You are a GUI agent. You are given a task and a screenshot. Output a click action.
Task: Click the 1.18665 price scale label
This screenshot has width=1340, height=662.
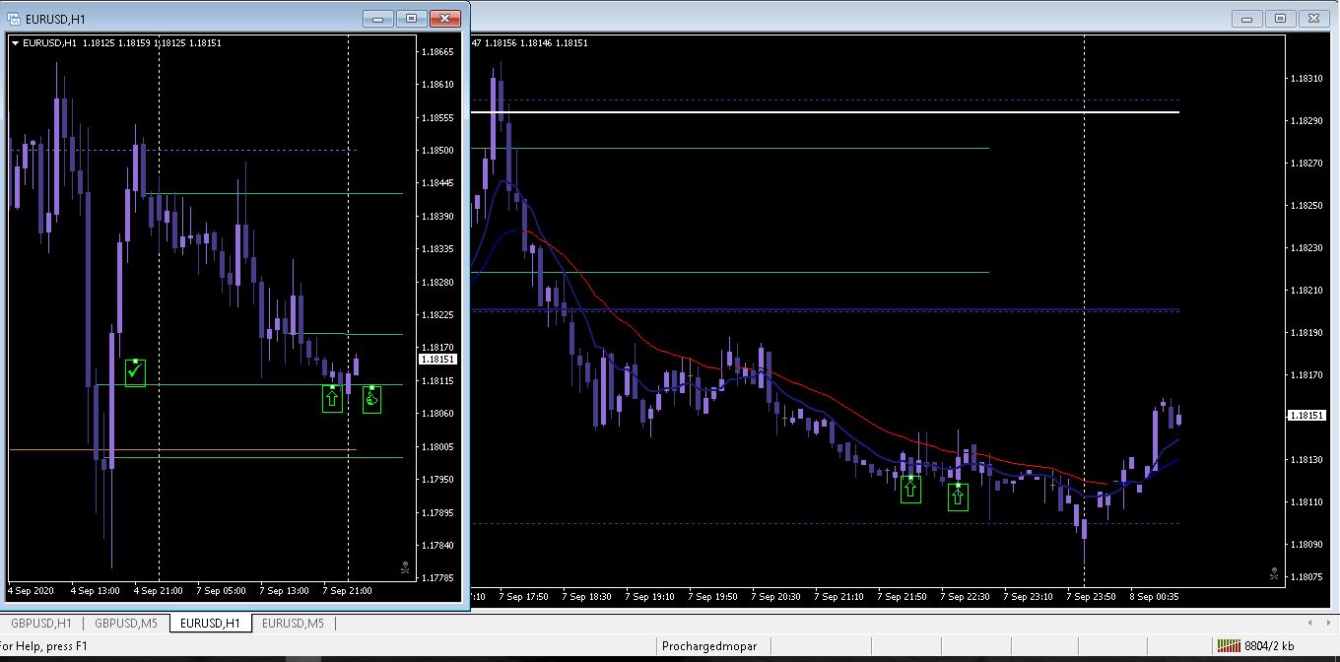[x=437, y=51]
